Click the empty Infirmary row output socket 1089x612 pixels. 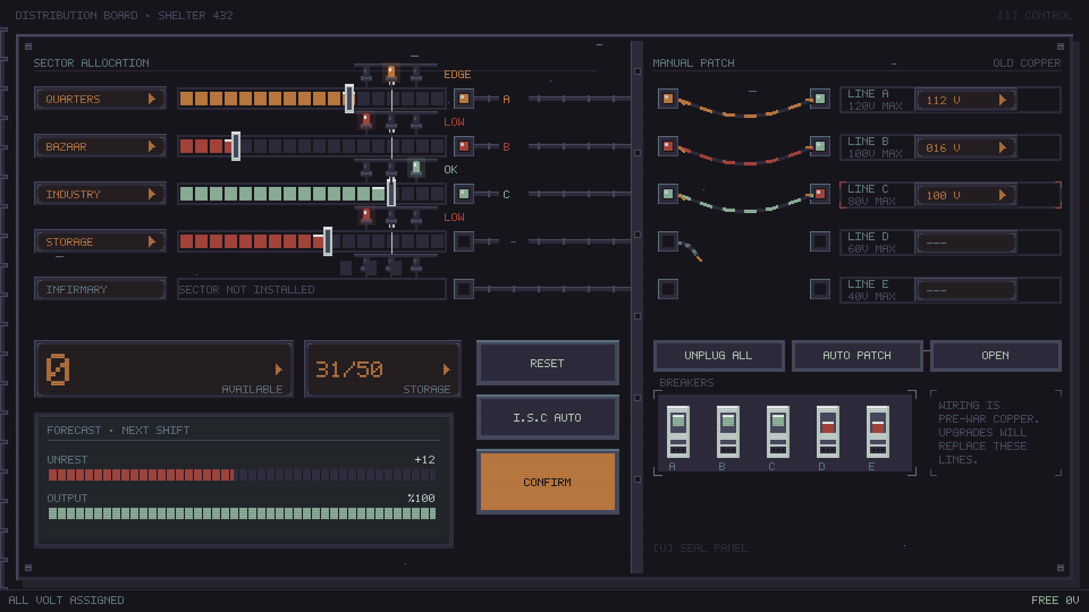(463, 290)
